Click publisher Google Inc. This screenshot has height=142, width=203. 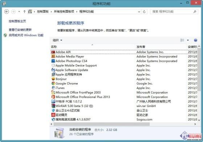tap(145, 83)
